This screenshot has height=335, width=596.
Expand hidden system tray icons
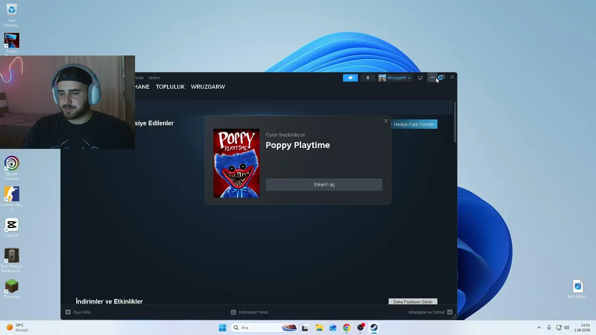coord(539,328)
